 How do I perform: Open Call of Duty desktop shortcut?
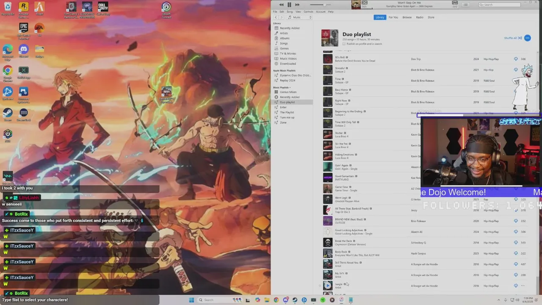[103, 9]
